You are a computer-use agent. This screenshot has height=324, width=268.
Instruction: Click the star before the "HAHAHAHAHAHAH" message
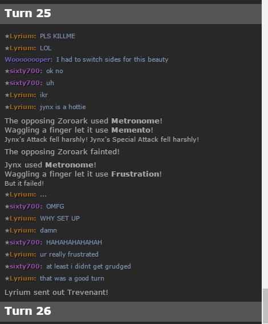pyautogui.click(x=7, y=242)
